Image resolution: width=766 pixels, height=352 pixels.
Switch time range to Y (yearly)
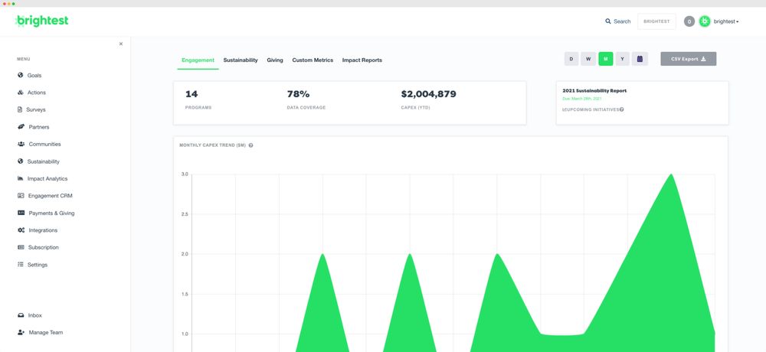click(x=622, y=59)
